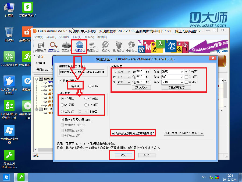Click the size field for partition 2

click(x=141, y=77)
